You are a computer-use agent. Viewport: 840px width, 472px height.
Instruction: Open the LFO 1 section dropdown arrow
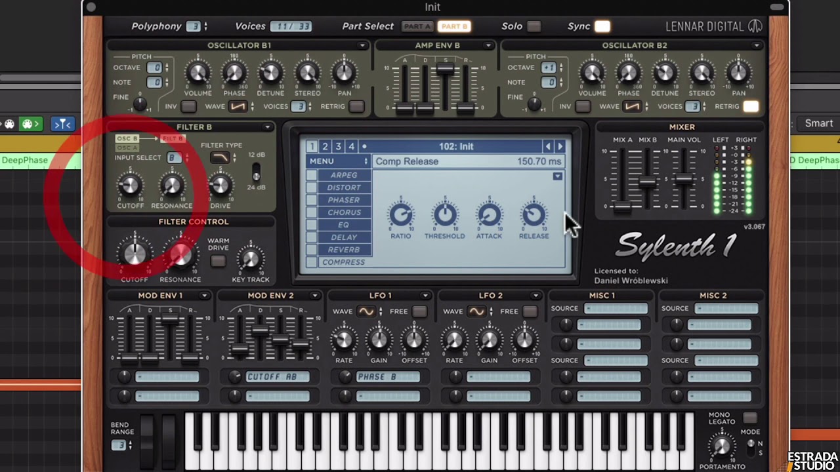coord(425,296)
